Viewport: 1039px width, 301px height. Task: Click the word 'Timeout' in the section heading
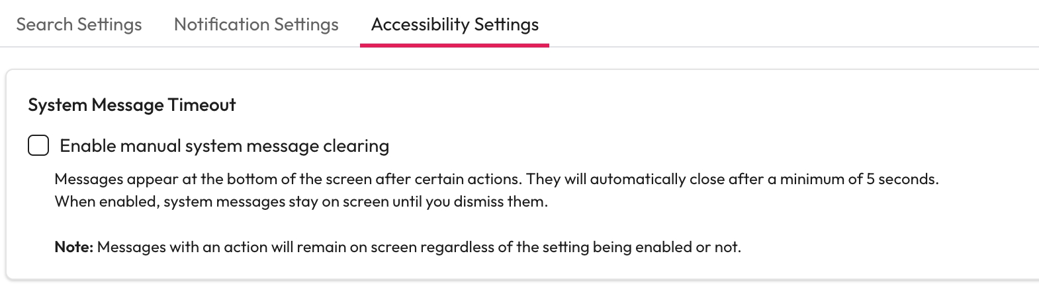pyautogui.click(x=202, y=105)
